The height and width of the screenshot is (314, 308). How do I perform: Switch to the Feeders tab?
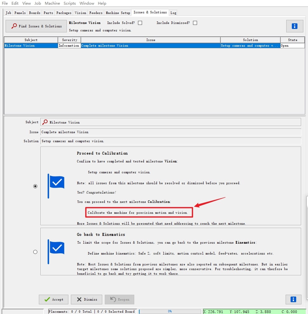(96, 13)
